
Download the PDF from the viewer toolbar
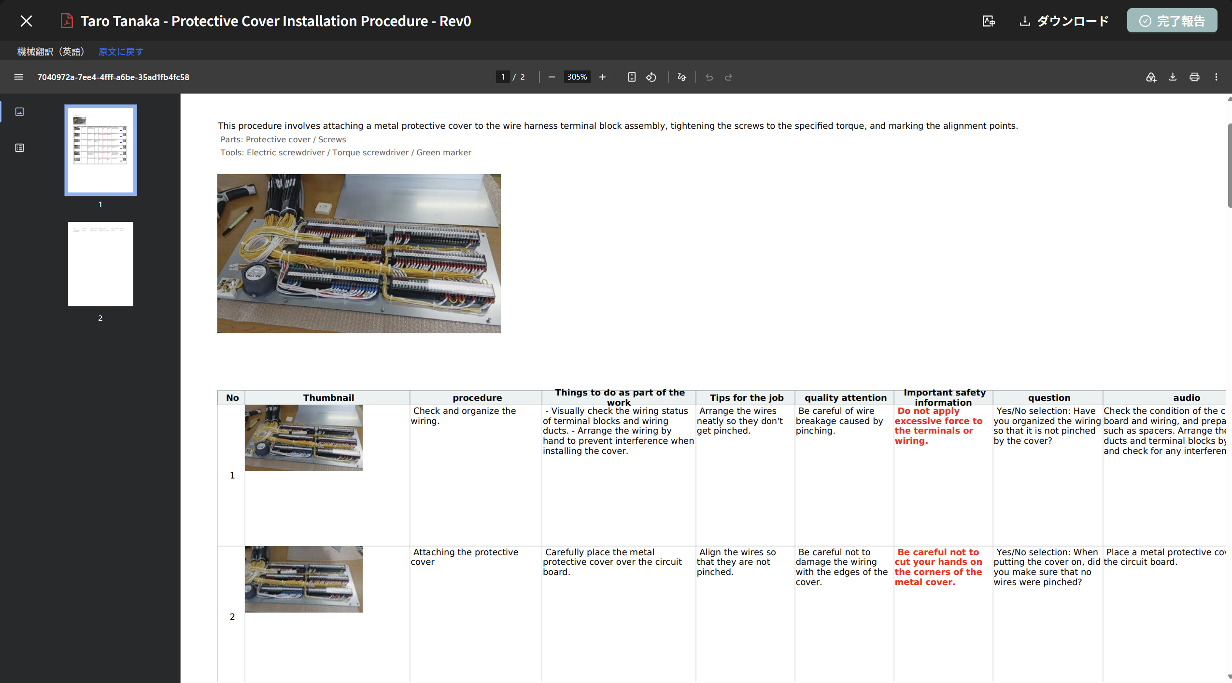[x=1173, y=77]
